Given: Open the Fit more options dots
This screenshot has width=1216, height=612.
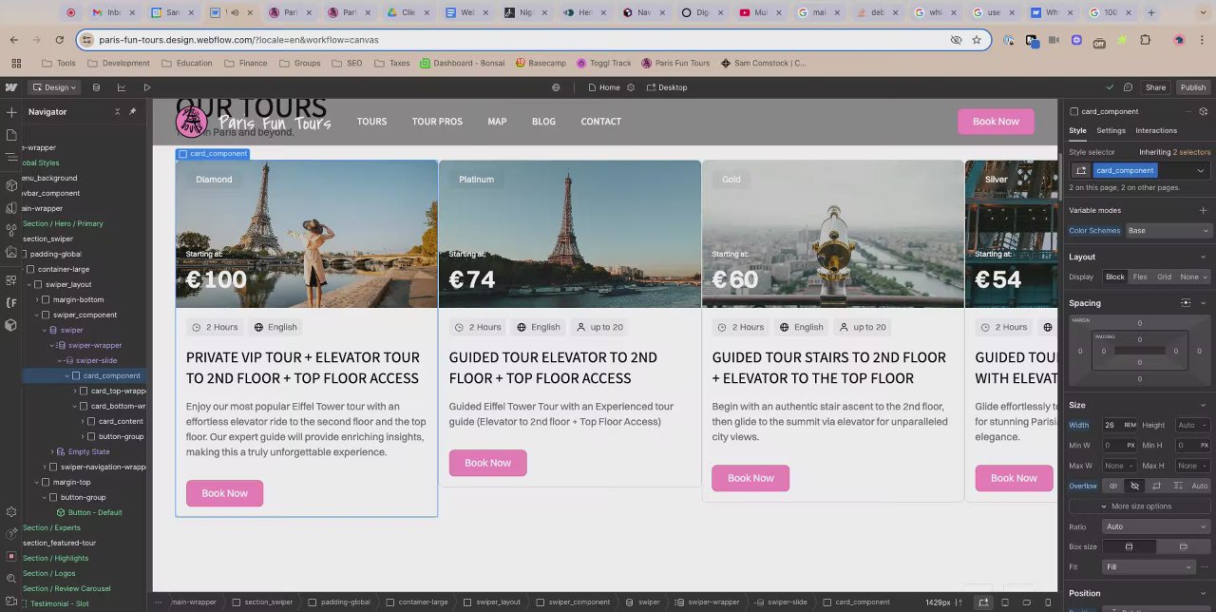Looking at the screenshot, I should [1204, 567].
